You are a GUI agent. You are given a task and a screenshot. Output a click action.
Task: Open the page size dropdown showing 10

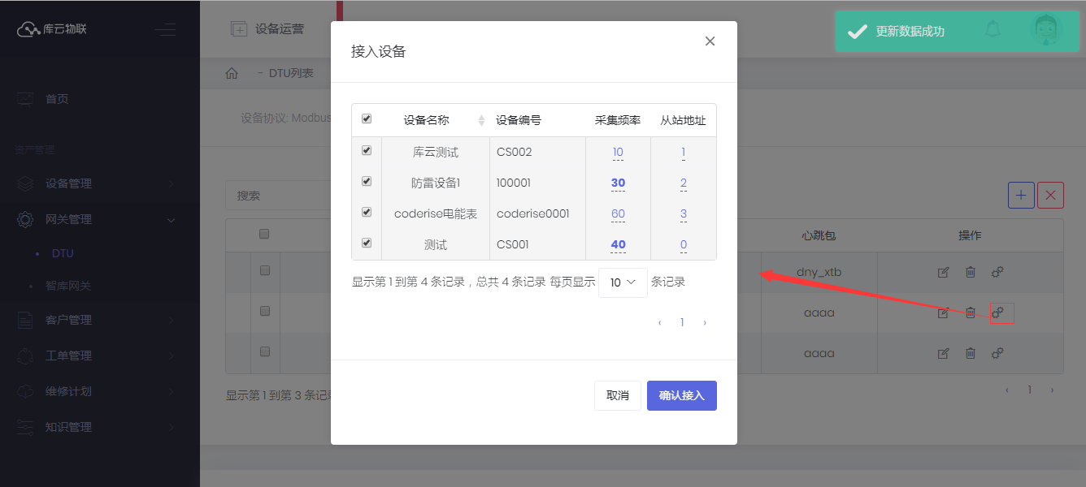(x=623, y=282)
